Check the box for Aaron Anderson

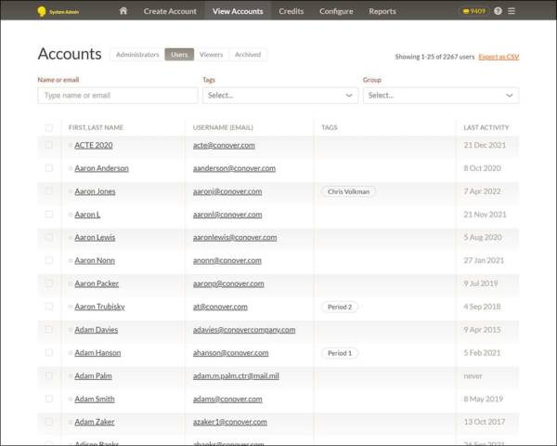[x=49, y=168]
